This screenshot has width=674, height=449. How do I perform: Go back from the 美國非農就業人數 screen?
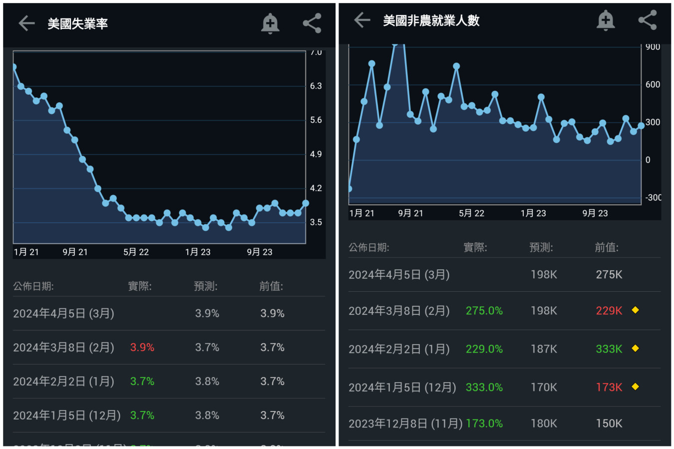[x=362, y=20]
